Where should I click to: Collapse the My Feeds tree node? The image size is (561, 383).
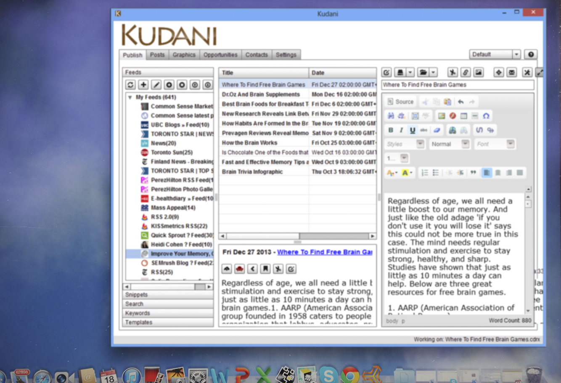click(x=130, y=97)
